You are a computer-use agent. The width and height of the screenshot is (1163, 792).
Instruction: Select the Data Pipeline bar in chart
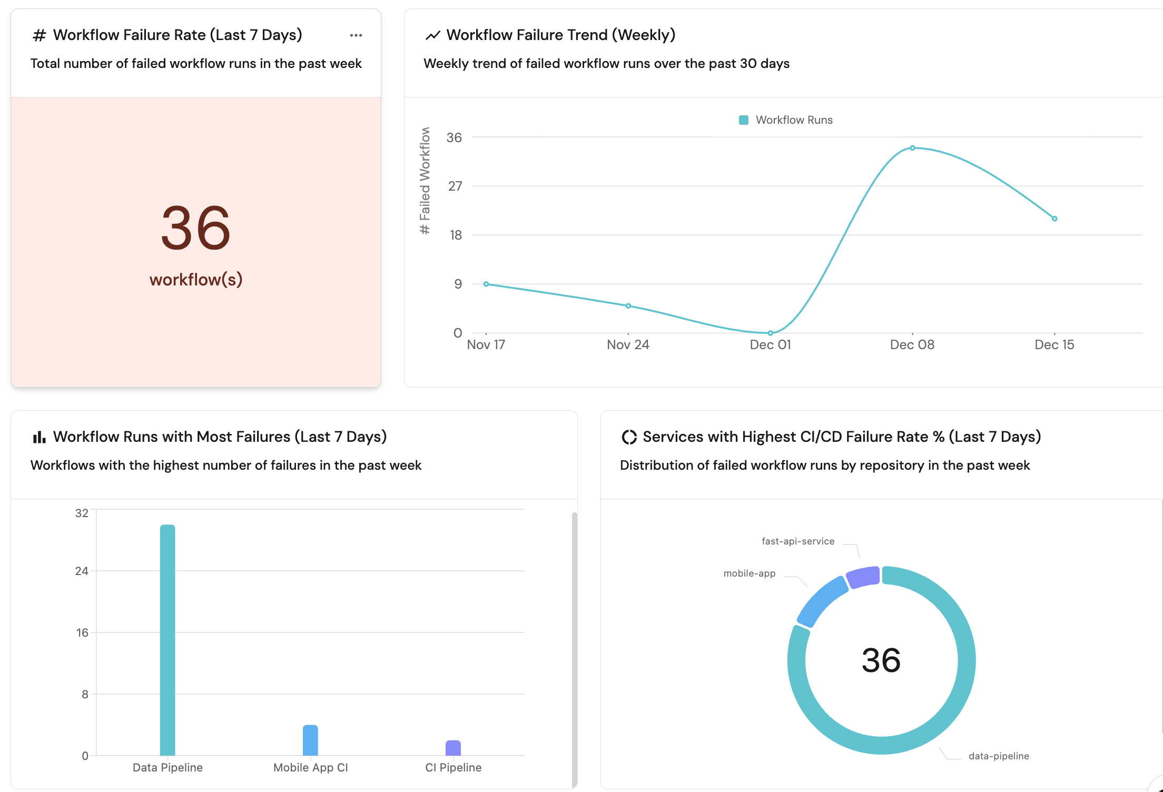pyautogui.click(x=167, y=640)
